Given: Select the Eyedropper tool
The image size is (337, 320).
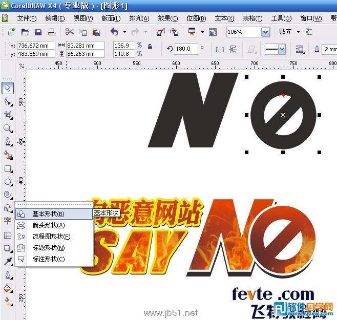Looking at the screenshot, I should [x=8, y=262].
